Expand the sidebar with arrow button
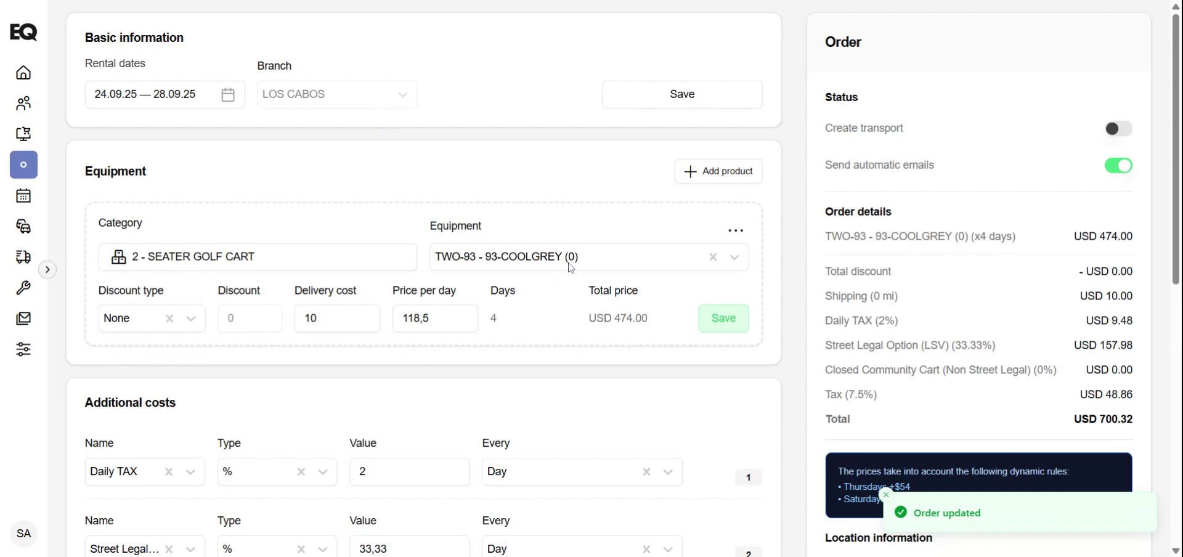Viewport: 1183px width, 557px height. (47, 270)
